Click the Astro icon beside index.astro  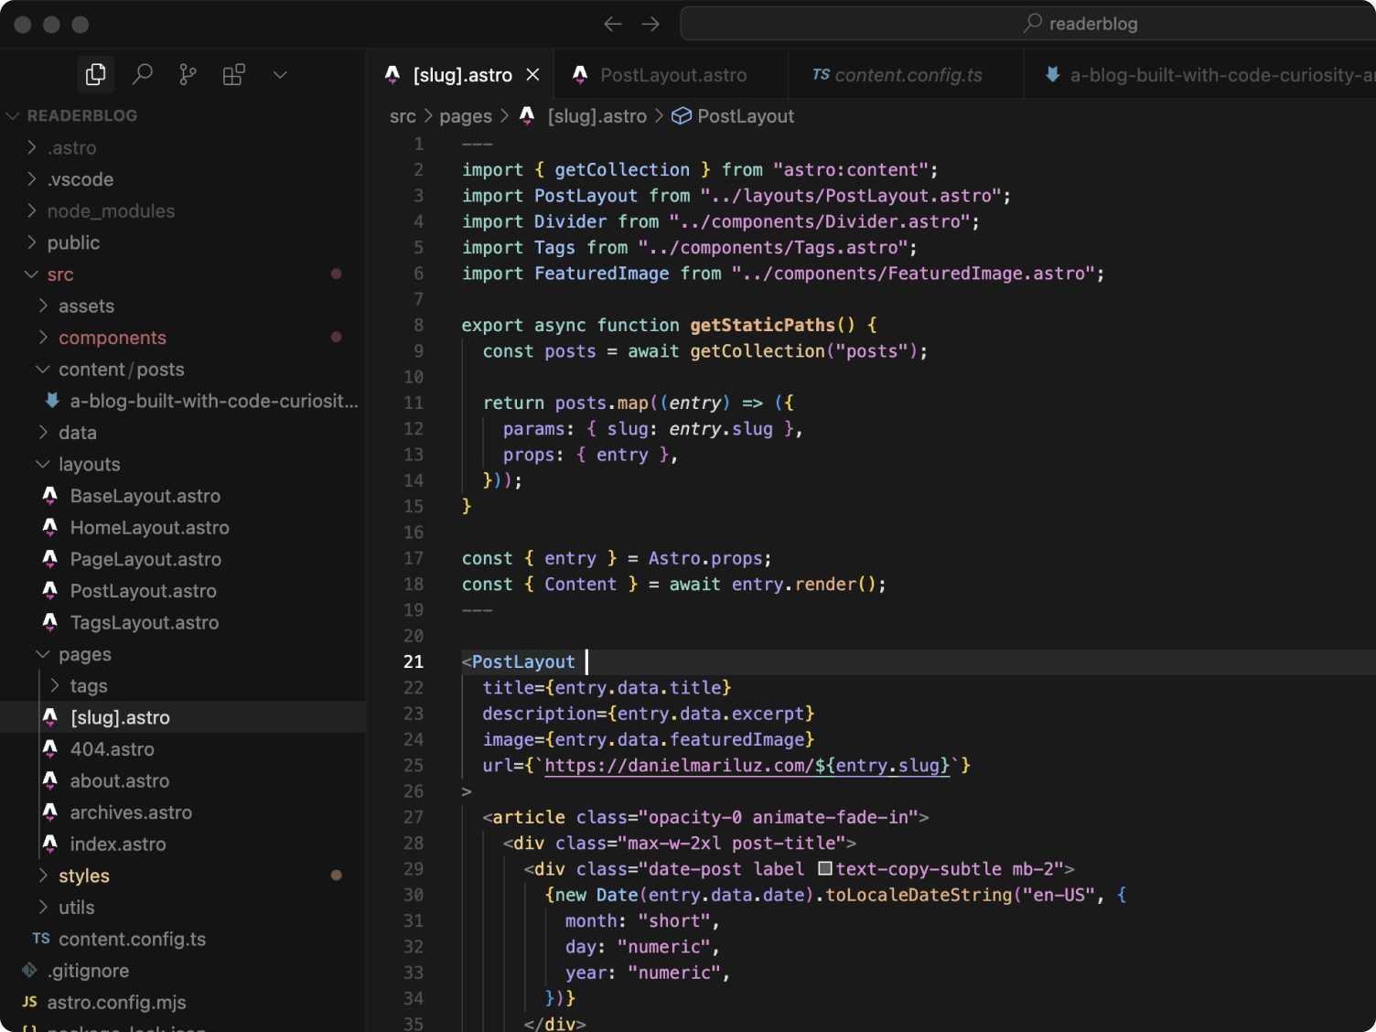50,844
